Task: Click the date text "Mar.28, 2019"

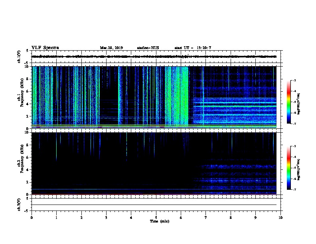Action: tap(111, 48)
